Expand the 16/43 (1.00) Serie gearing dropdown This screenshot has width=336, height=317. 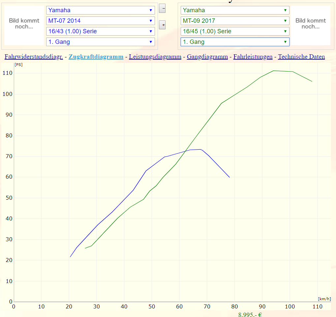pos(101,31)
